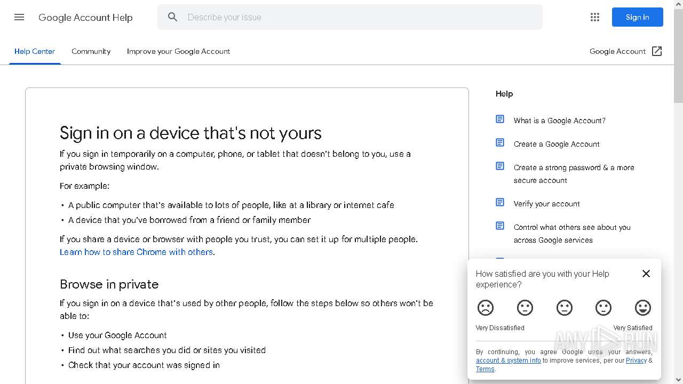Click the Google Account Help title
The height and width of the screenshot is (384, 683).
[85, 18]
